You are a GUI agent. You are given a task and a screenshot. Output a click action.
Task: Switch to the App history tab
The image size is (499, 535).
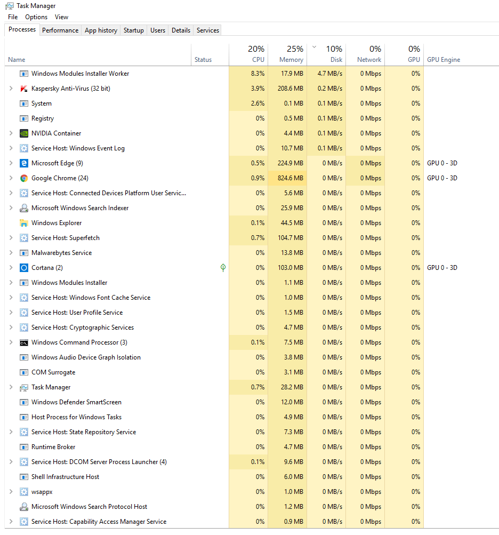coord(101,30)
